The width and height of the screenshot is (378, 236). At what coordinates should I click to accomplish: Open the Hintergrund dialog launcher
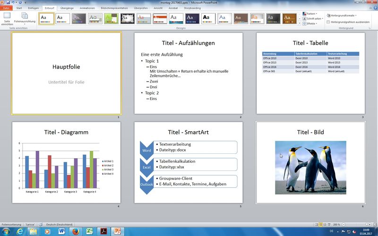point(369,28)
